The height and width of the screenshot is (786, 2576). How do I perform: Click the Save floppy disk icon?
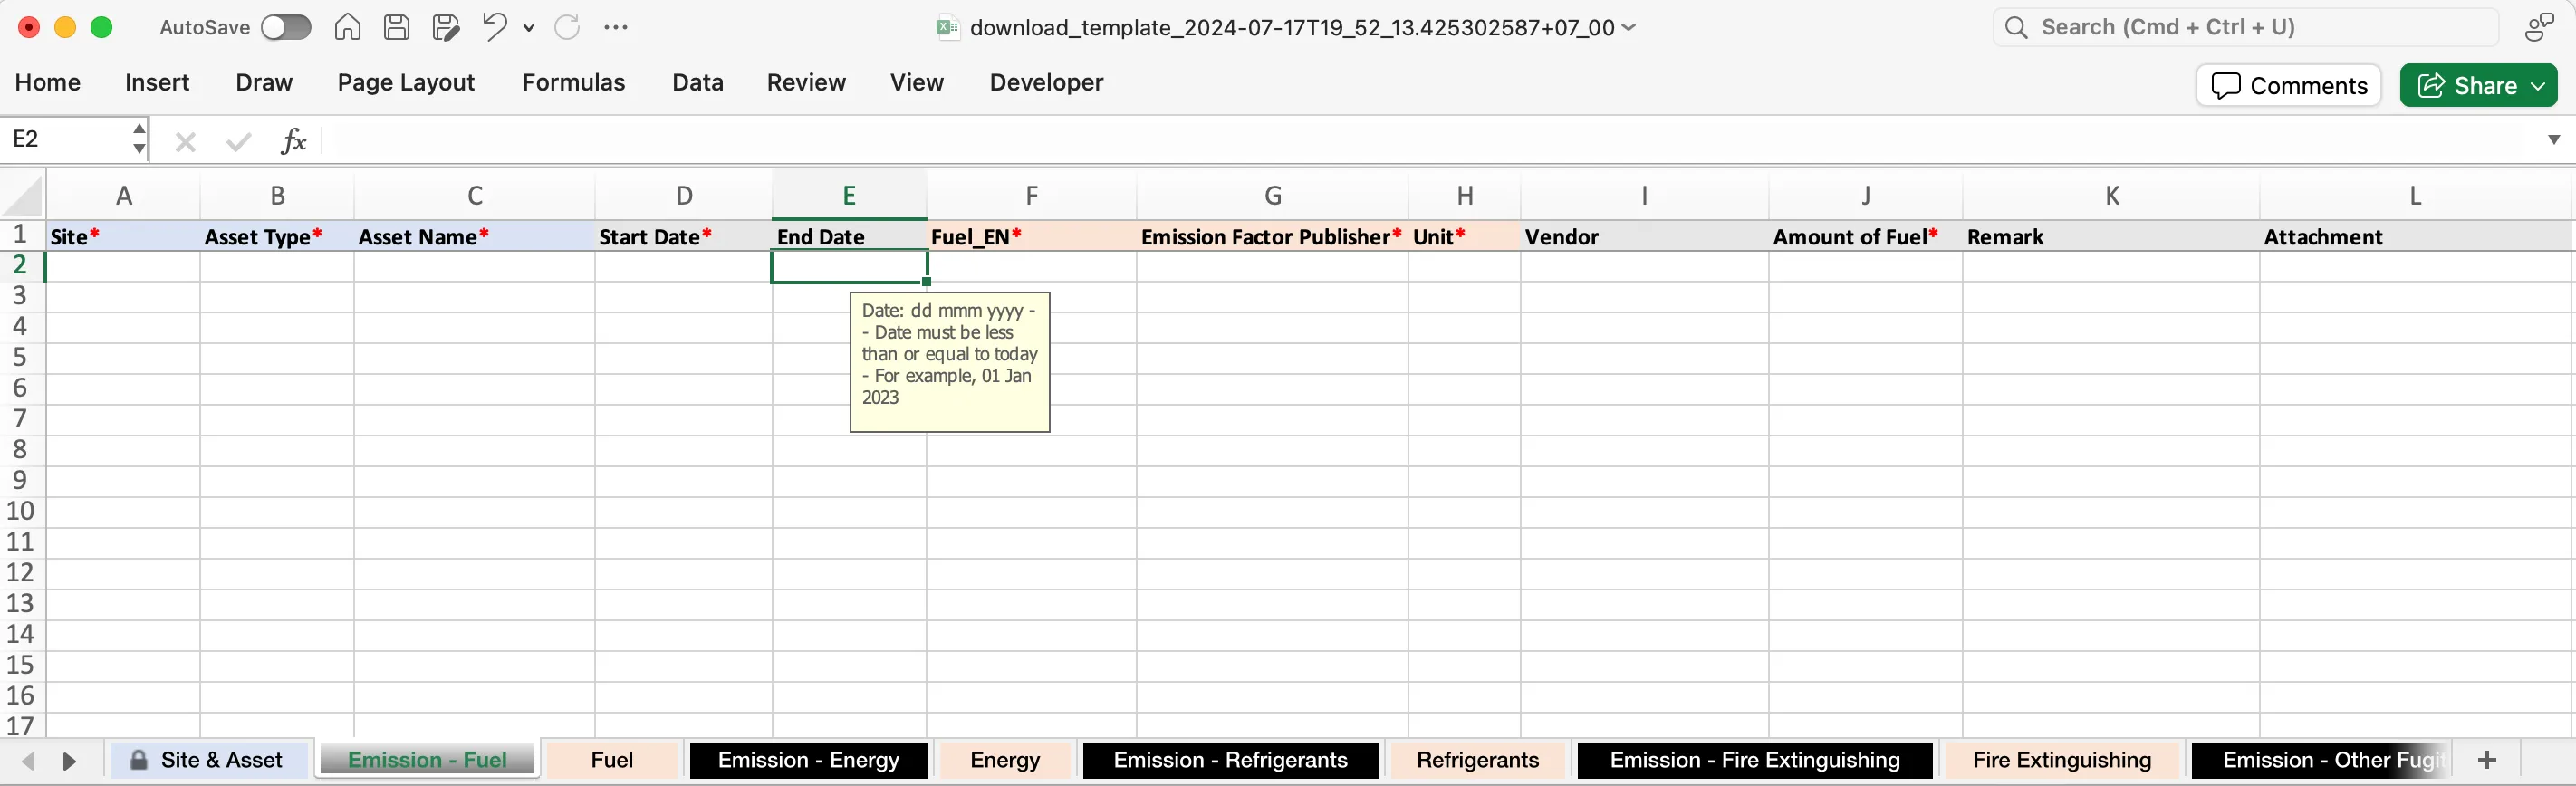[x=396, y=27]
